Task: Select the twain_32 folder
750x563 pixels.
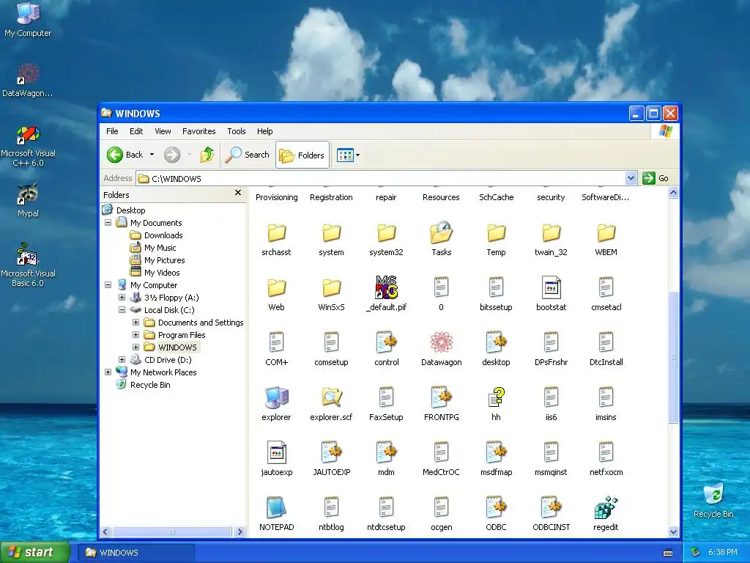Action: [551, 233]
